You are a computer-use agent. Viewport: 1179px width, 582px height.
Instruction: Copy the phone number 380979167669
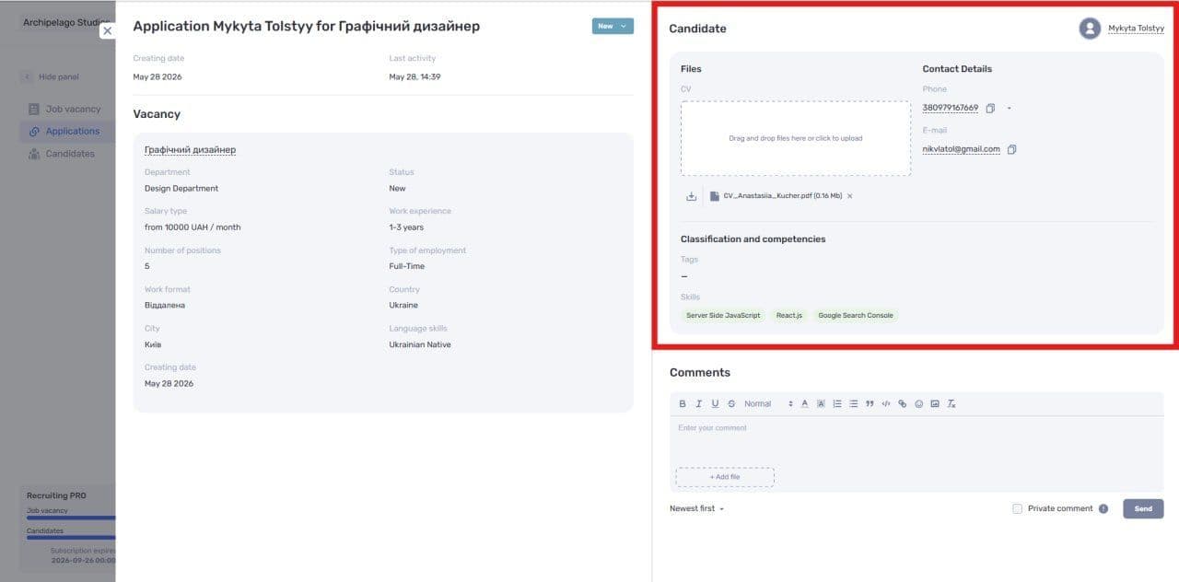(990, 109)
